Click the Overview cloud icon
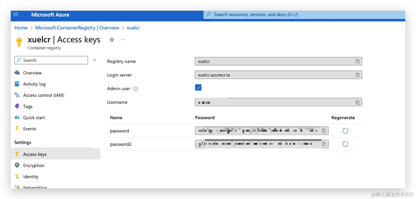 tap(17, 73)
